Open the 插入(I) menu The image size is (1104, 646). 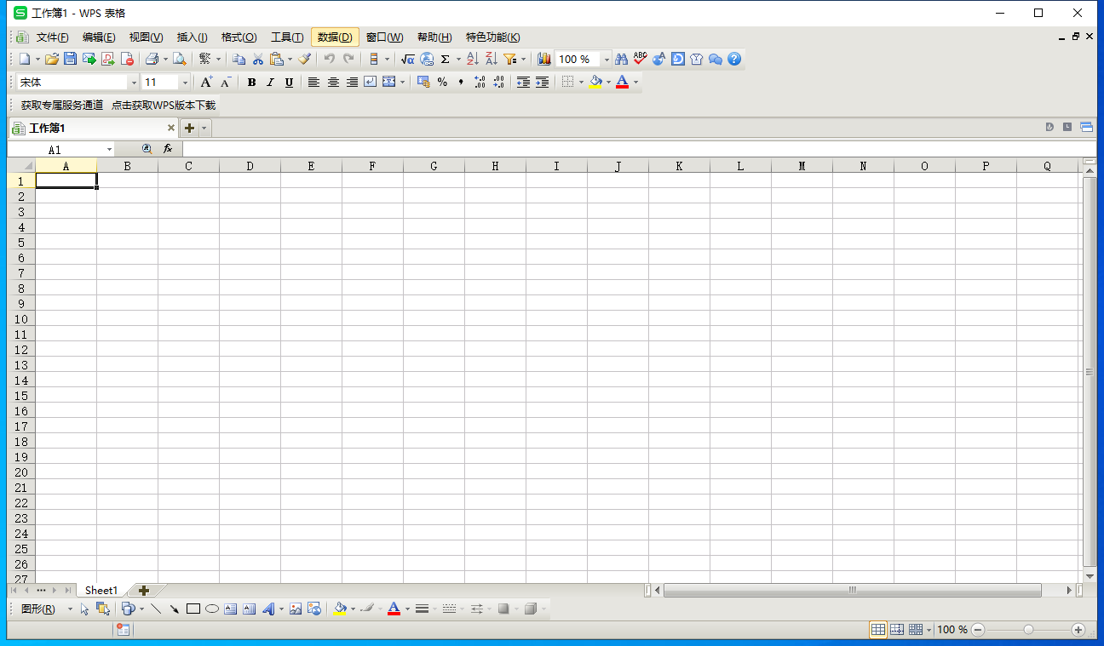coord(192,37)
